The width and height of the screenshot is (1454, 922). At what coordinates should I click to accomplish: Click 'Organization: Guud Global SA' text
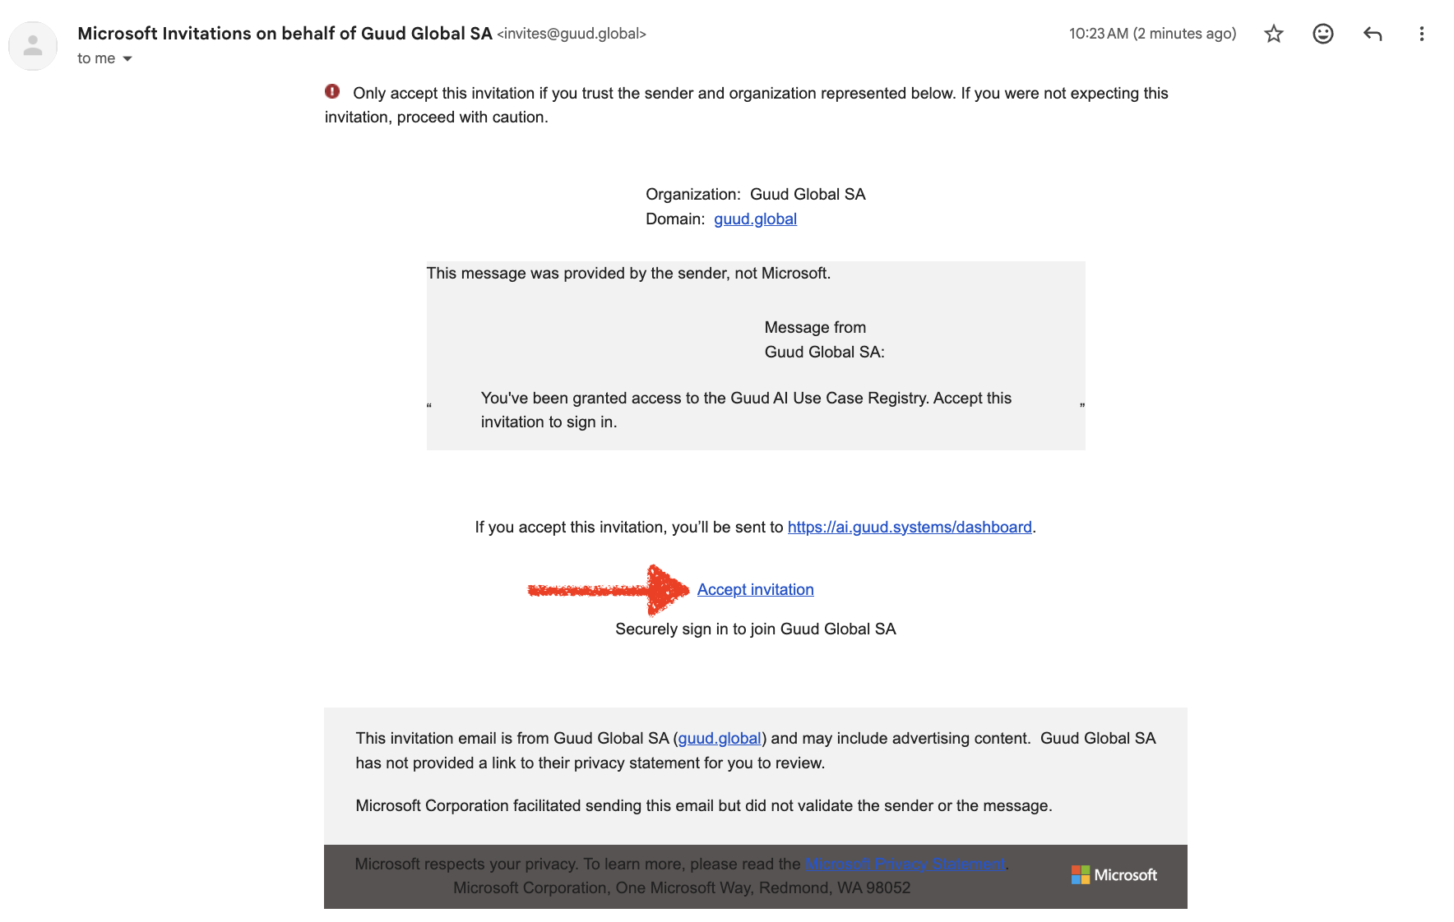click(x=756, y=194)
